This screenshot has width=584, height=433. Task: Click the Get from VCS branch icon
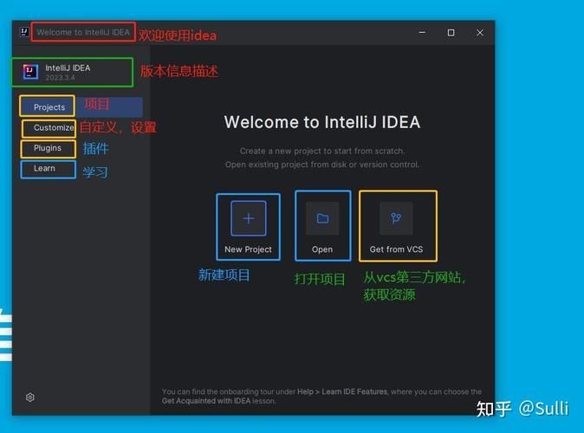point(396,218)
